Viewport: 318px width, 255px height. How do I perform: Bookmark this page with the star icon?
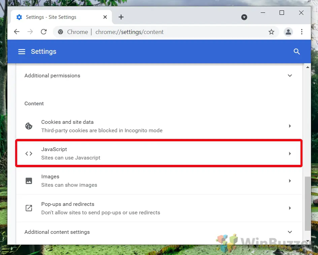[271, 32]
